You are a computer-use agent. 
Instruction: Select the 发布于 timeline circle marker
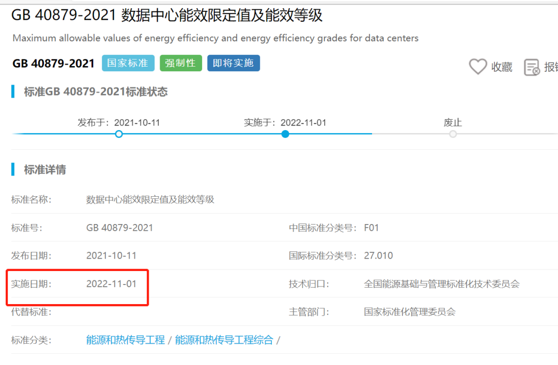click(x=119, y=134)
